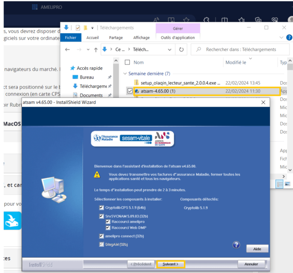Viewport: 293px width, 273px height.
Task: Switch to the Affichage ribbon tab
Action: coord(141,37)
